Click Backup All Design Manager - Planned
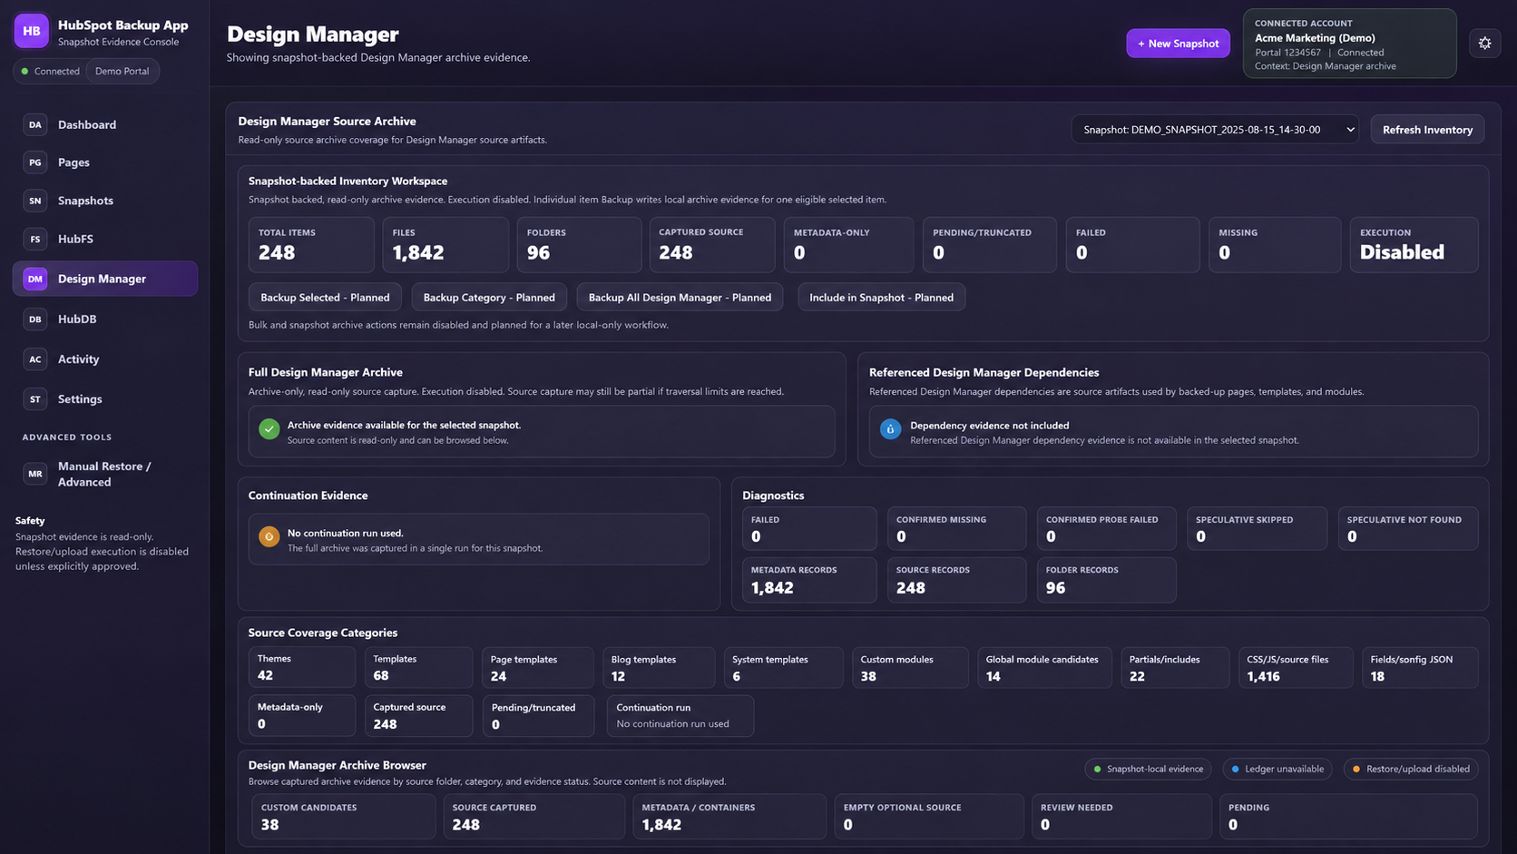Image resolution: width=1517 pixels, height=854 pixels. (680, 297)
